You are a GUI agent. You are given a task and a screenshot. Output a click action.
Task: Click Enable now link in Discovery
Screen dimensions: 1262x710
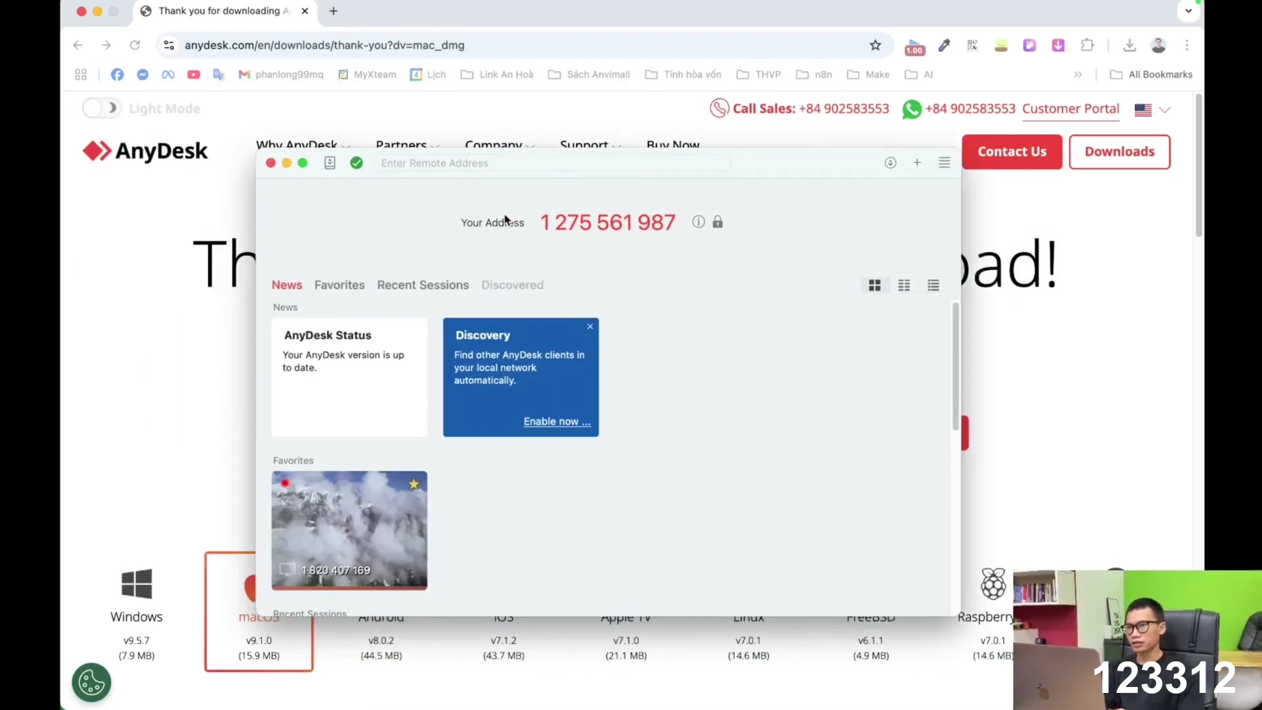[x=557, y=421]
